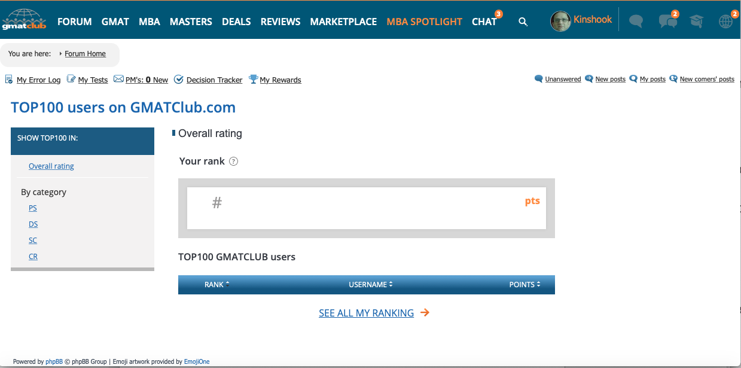Viewport: 741px width, 368px height.
Task: Open the GMAT menu
Action: [x=115, y=22]
